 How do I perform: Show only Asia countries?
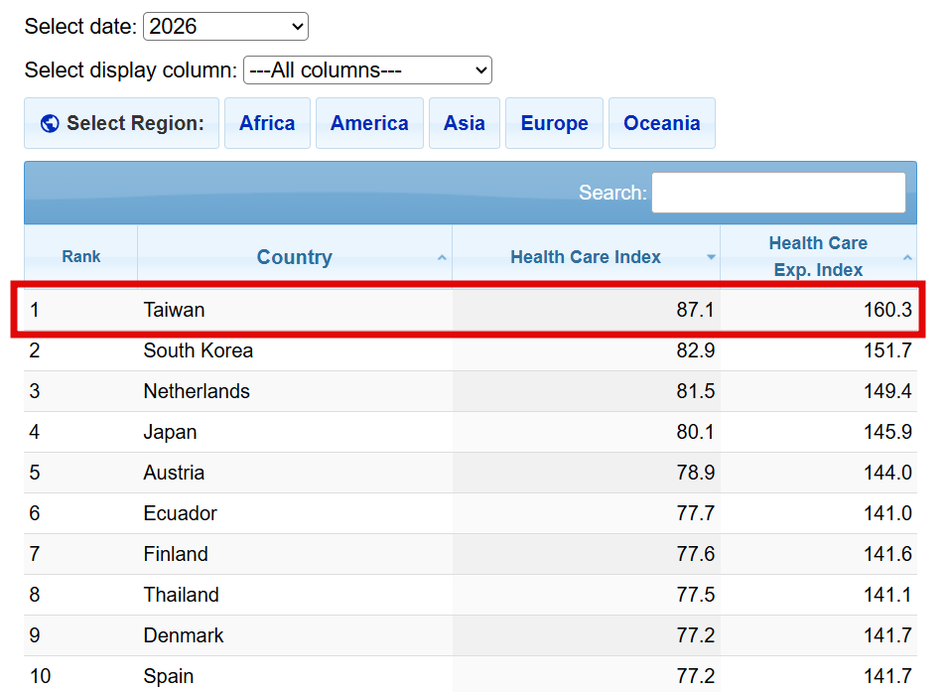coord(464,124)
